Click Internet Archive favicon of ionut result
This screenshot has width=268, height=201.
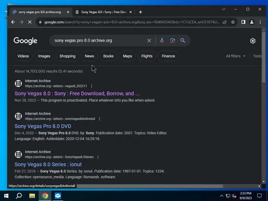pyautogui.click(x=18, y=154)
